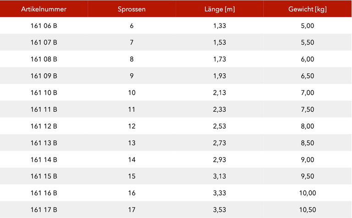Click the Länge [m] column header
The width and height of the screenshot is (352, 218).
(220, 9)
